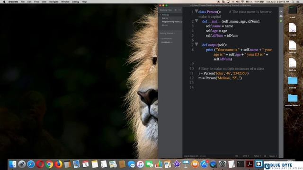Open the Extension Manager brick icon
The height and width of the screenshot is (170, 303).
tap(281, 16)
